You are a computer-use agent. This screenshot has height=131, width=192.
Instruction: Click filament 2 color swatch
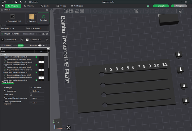(x=27, y=40)
